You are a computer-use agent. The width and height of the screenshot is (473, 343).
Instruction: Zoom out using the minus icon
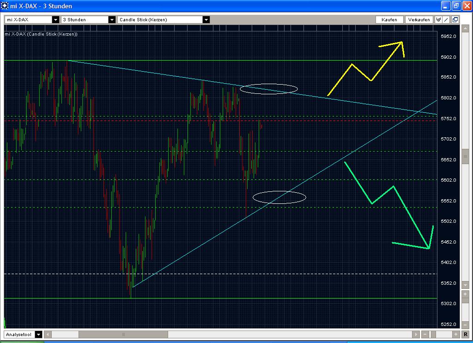(x=425, y=334)
